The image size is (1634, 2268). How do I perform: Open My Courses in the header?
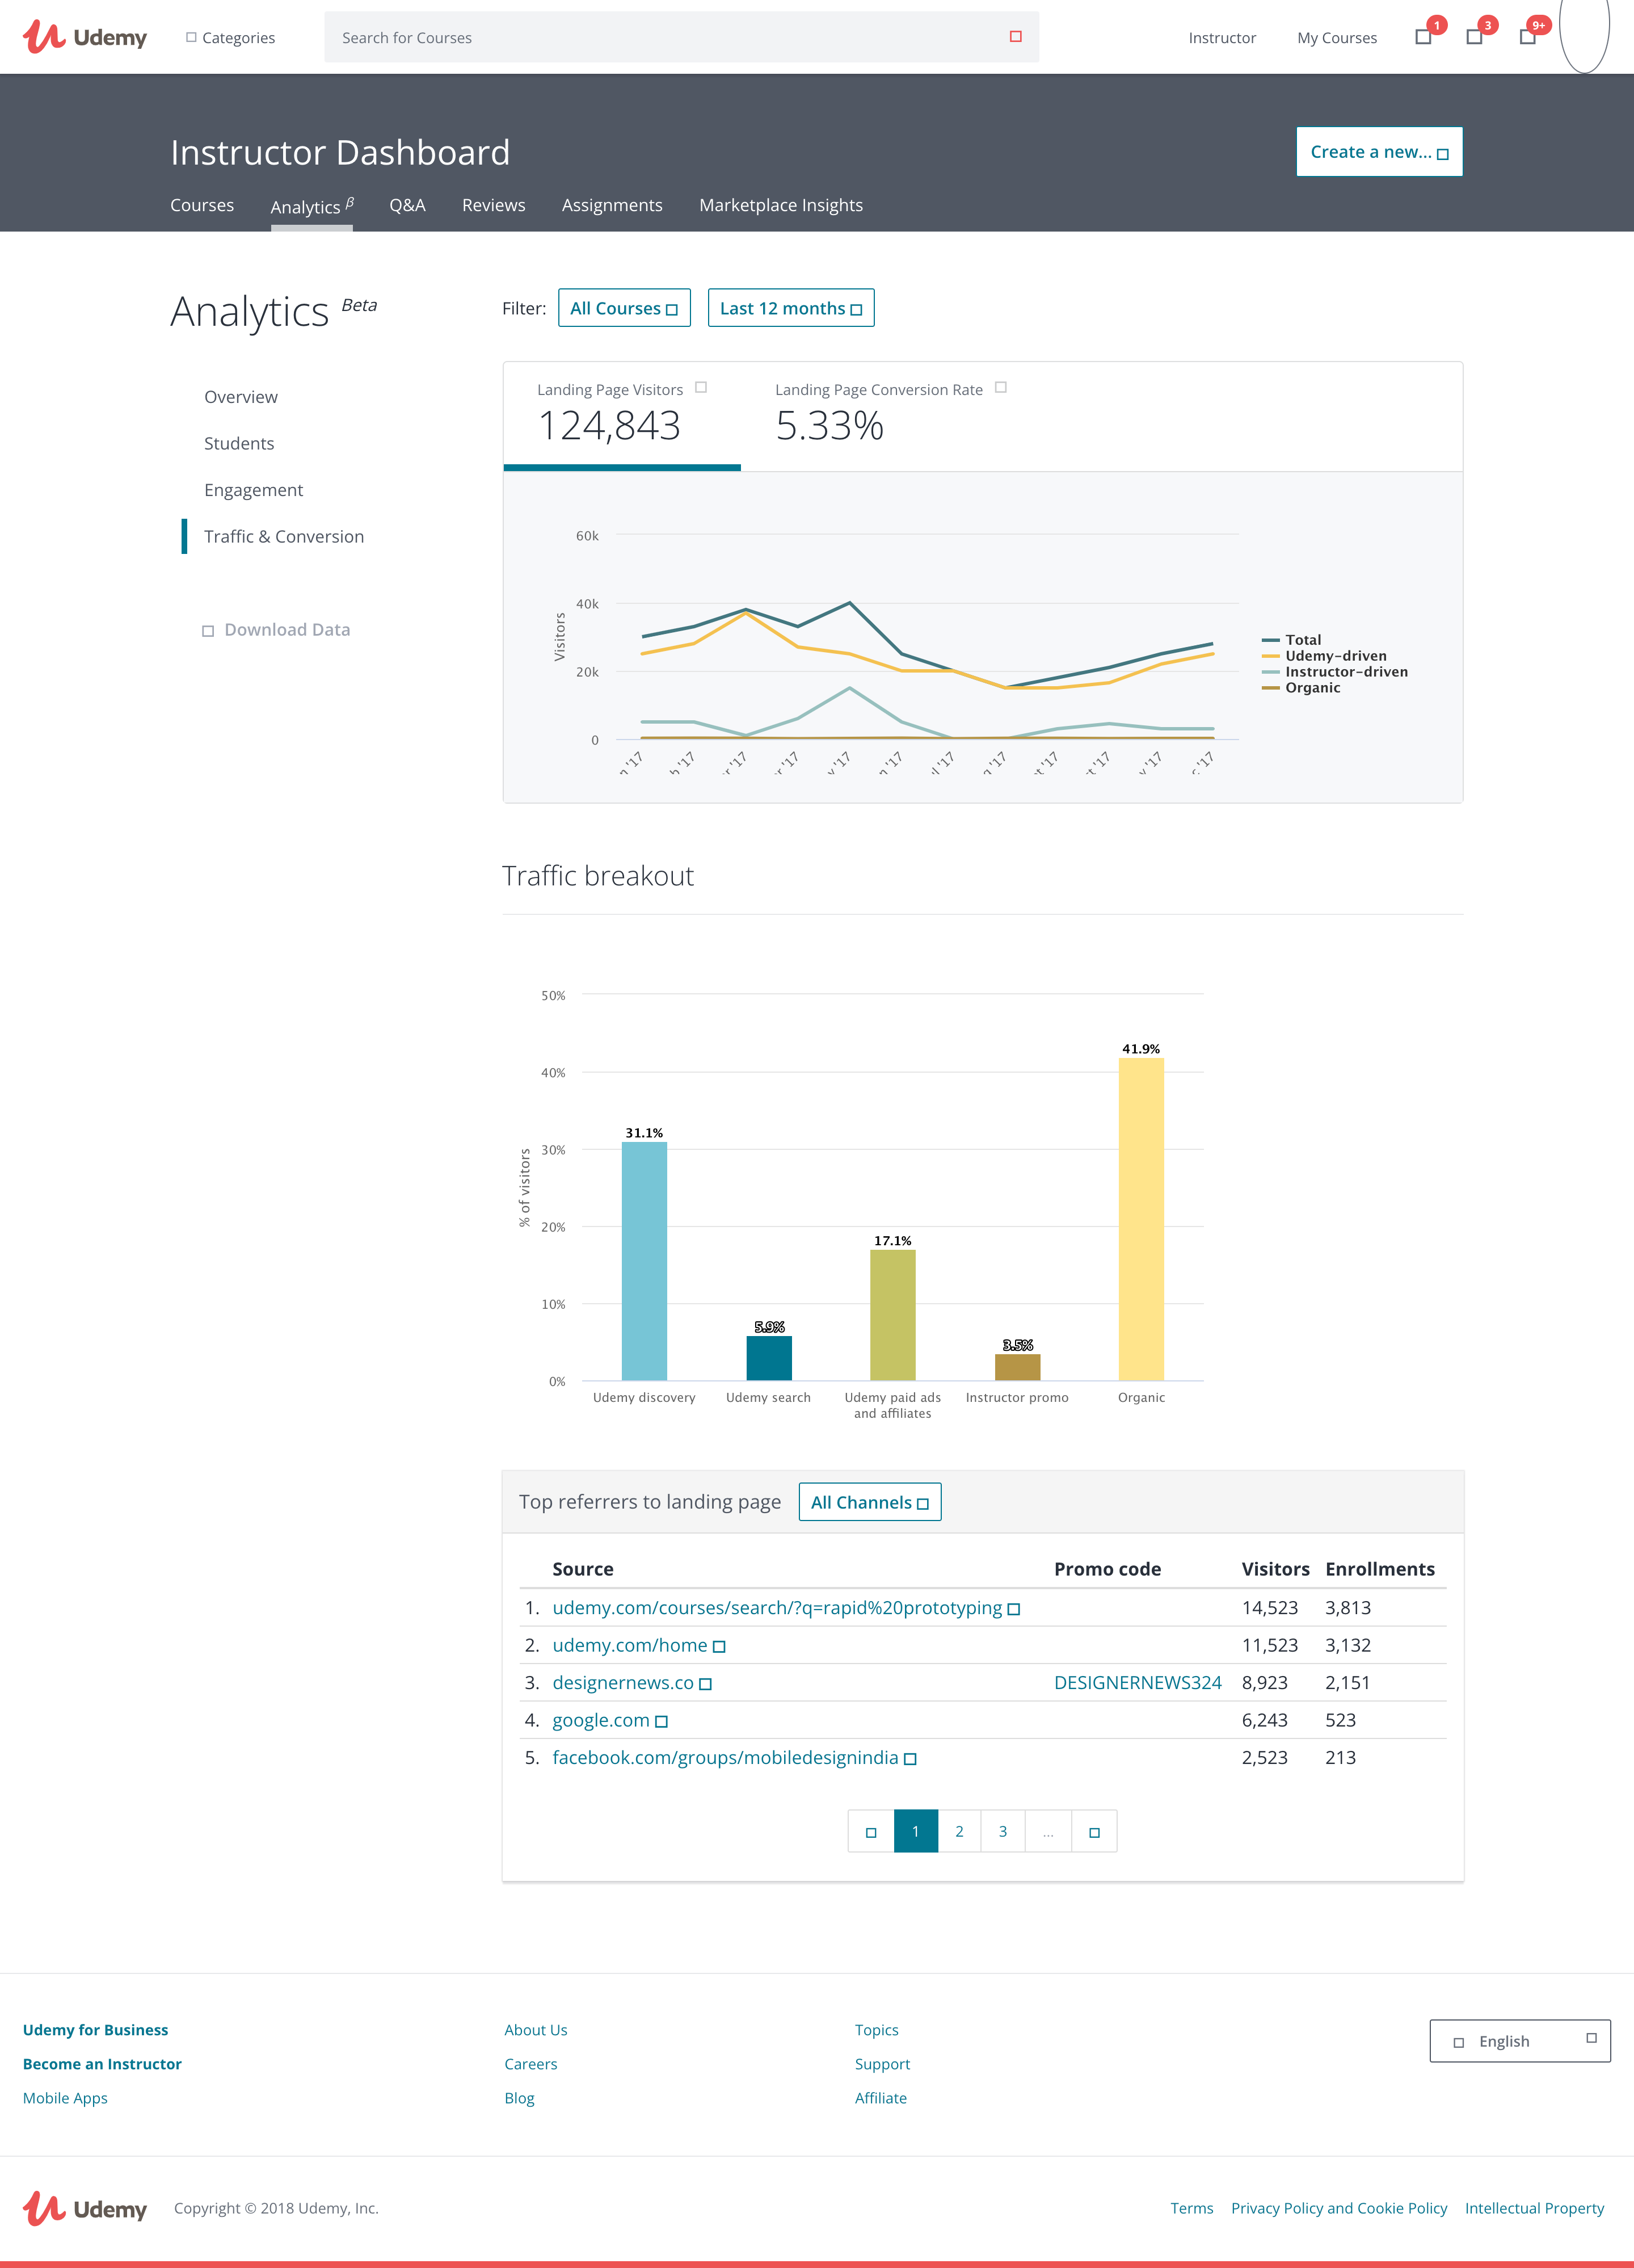click(x=1336, y=38)
